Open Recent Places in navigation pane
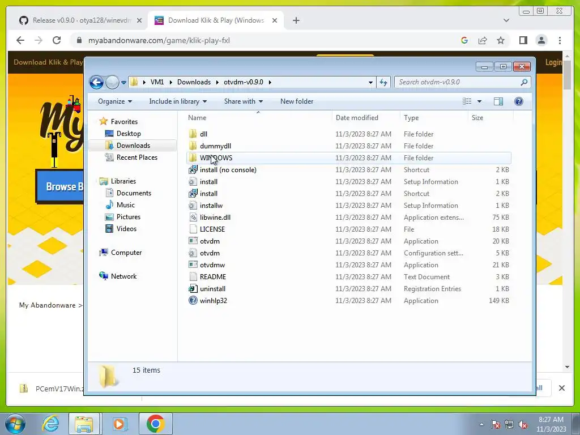 tap(137, 157)
